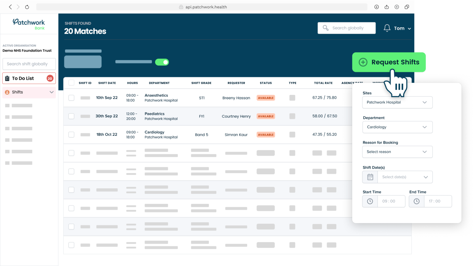Click the Patchwork Bank logo
The image size is (473, 266).
[x=29, y=23]
